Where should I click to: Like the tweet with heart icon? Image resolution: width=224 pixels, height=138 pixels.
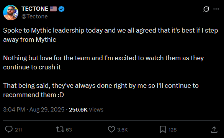click(x=111, y=129)
